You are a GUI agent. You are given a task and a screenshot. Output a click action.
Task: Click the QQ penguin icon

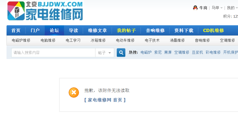(195, 8)
